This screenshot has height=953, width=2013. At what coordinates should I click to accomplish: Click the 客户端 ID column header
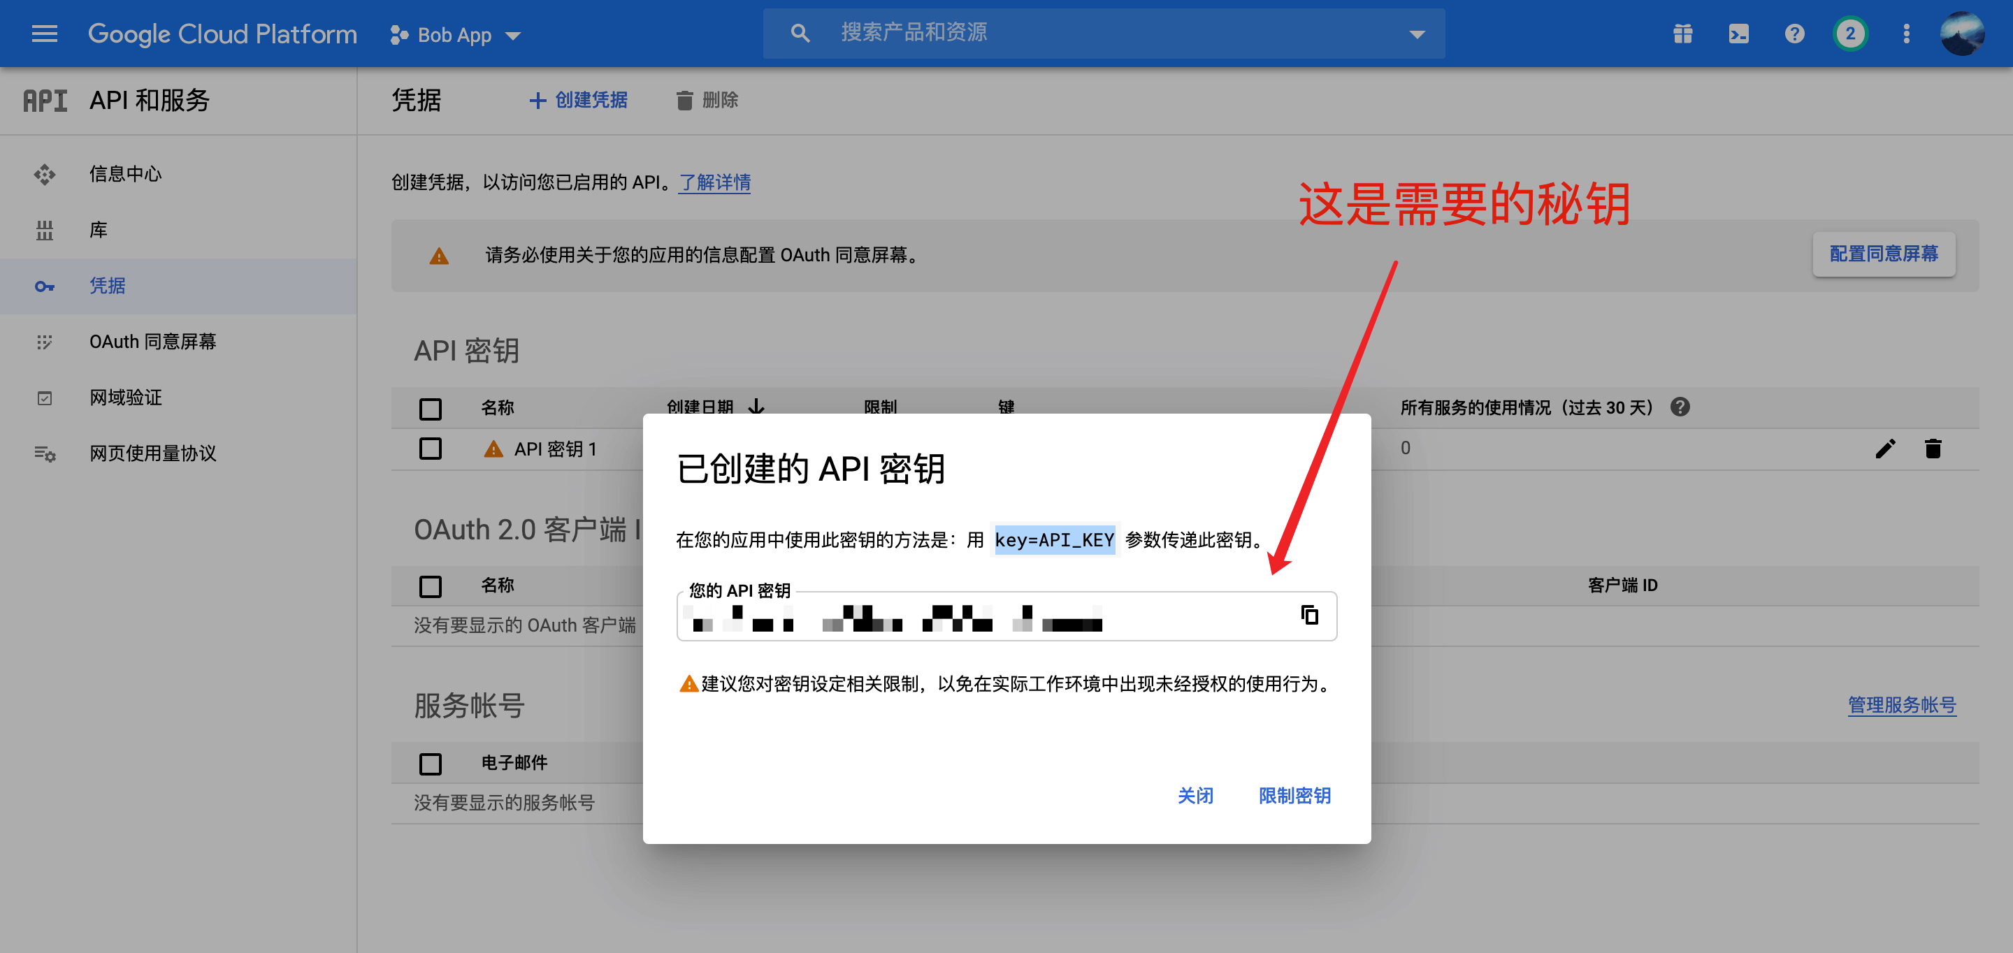click(x=1622, y=585)
